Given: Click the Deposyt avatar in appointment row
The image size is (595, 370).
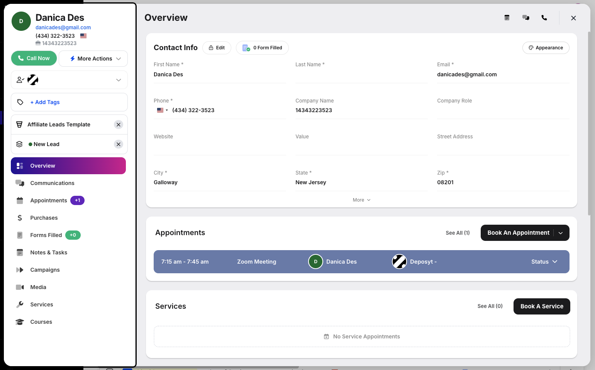Looking at the screenshot, I should [400, 262].
